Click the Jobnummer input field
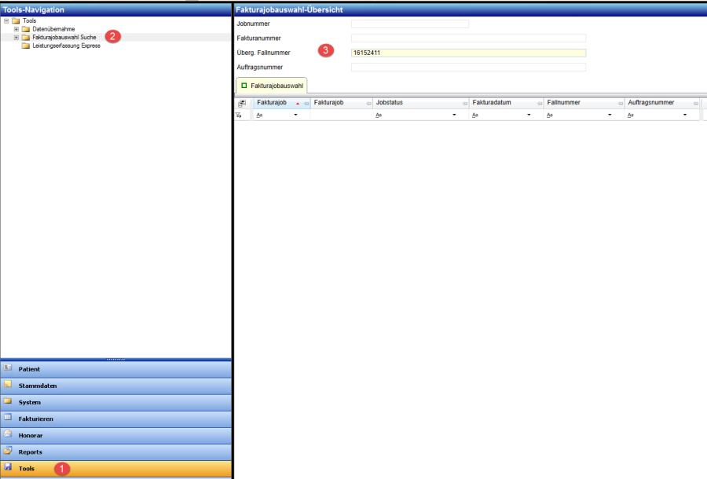 click(410, 24)
